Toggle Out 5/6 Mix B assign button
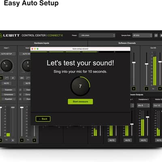 point(160,89)
